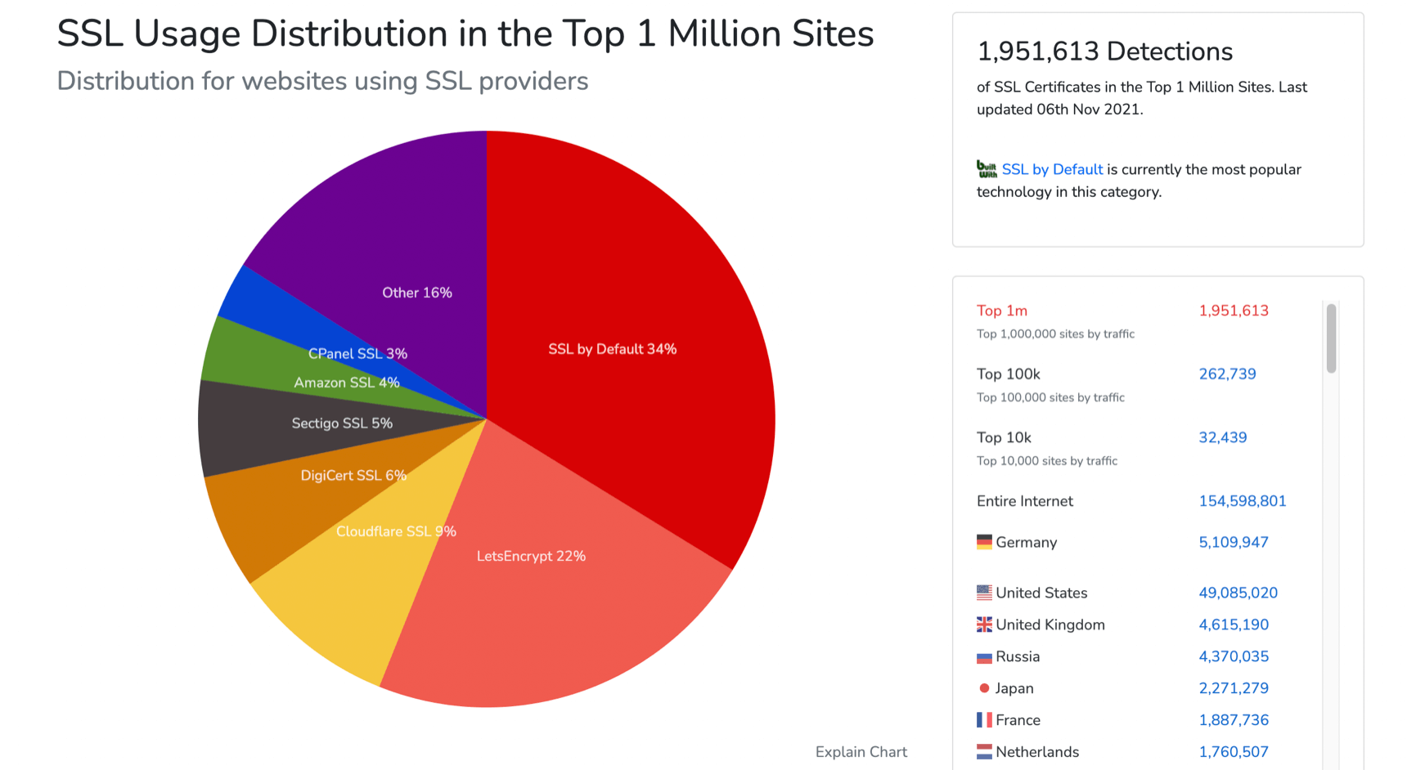The height and width of the screenshot is (770, 1407).
Task: Click the France country name
Action: (x=1018, y=720)
